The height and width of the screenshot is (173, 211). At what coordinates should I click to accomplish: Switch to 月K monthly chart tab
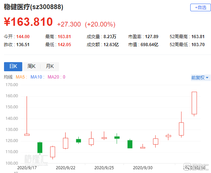tap(50, 67)
